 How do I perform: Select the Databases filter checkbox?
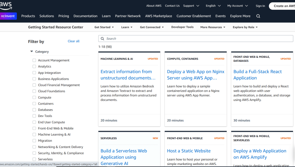coord(34,110)
